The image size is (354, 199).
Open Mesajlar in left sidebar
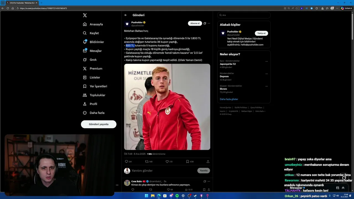(92, 51)
